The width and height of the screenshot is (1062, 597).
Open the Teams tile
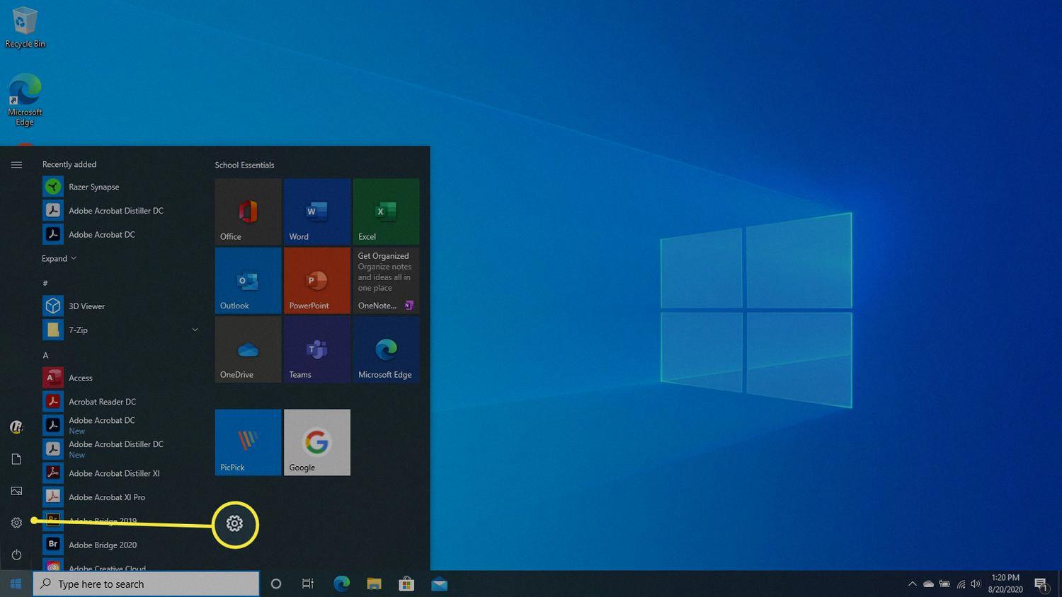tap(316, 349)
